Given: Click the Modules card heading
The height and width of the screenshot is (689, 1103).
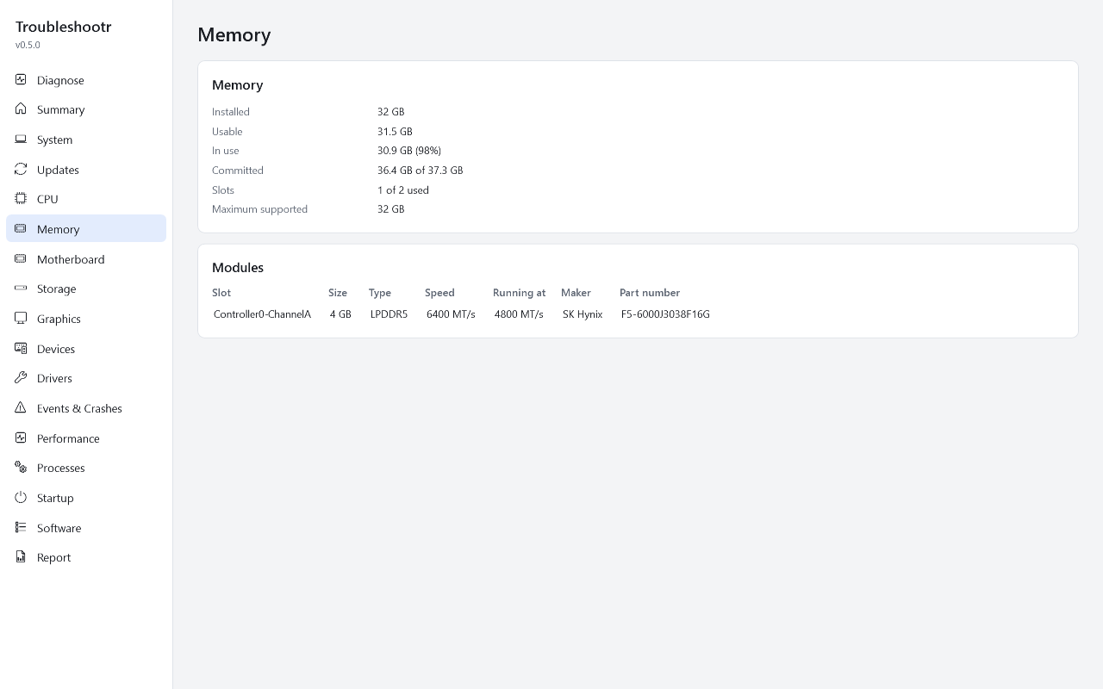Looking at the screenshot, I should [238, 268].
